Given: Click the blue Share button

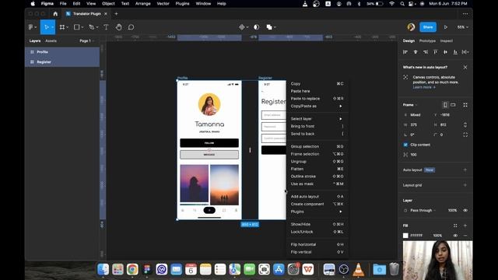Looking at the screenshot, I should coord(428,27).
